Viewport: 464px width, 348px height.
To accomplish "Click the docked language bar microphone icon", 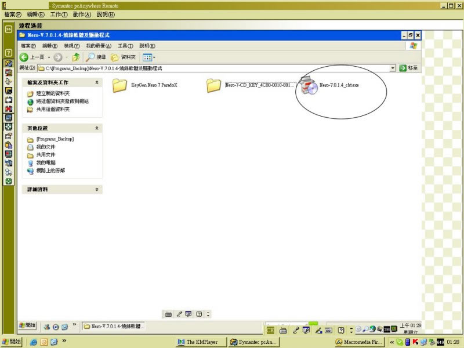I will click(296, 330).
